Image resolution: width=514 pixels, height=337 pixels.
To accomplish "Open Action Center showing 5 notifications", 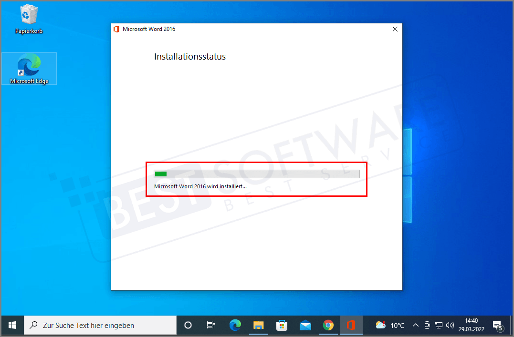I will [497, 325].
